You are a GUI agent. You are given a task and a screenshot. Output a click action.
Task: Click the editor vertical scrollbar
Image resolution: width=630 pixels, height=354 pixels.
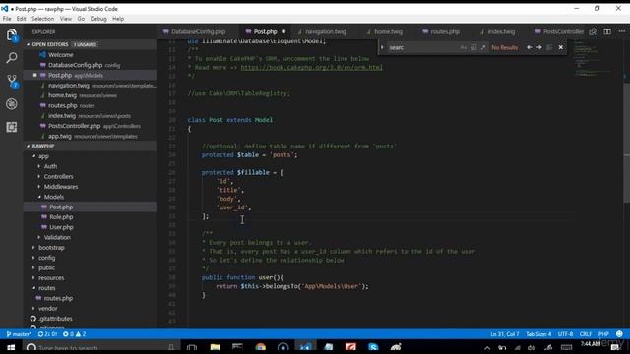[x=626, y=143]
